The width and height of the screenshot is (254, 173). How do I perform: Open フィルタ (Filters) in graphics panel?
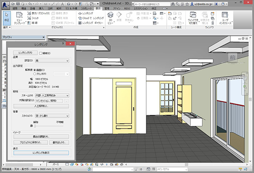point(33,18)
